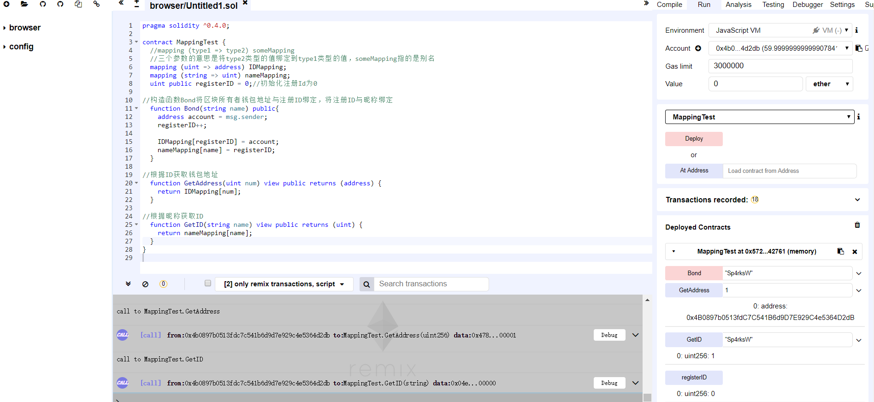The height and width of the screenshot is (402, 874).
Task: Switch to the Analysis tab
Action: pos(738,5)
